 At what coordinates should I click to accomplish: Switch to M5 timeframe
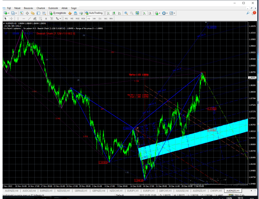pyautogui.click(x=72, y=19)
